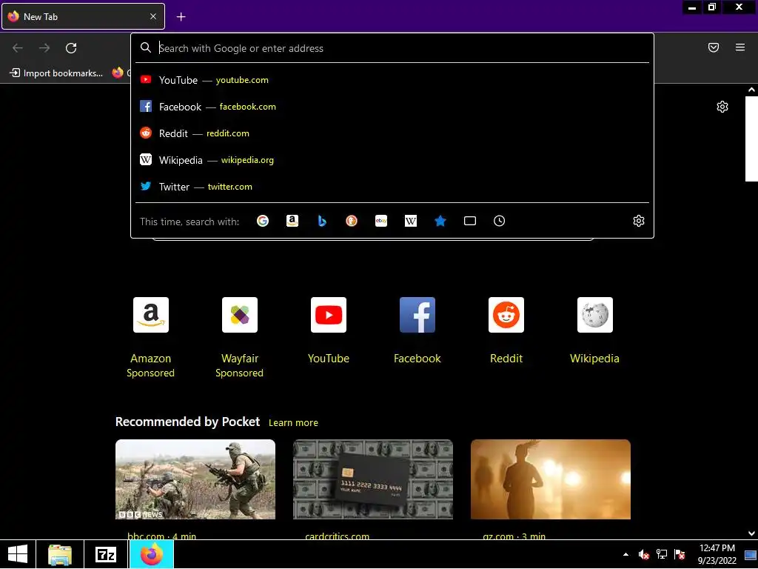Click the muted volume tray icon
The width and height of the screenshot is (758, 569).
[643, 554]
